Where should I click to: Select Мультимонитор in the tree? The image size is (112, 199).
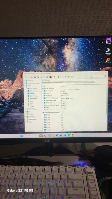[33, 97]
